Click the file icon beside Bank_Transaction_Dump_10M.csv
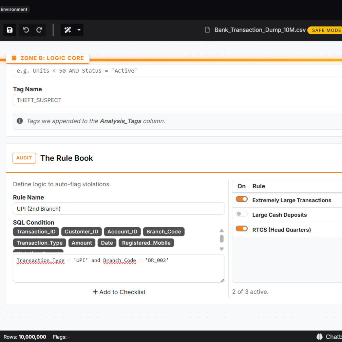 click(207, 30)
